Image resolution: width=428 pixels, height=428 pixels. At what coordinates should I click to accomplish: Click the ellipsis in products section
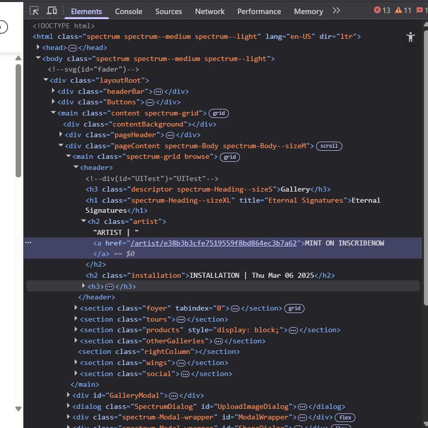[293, 331]
